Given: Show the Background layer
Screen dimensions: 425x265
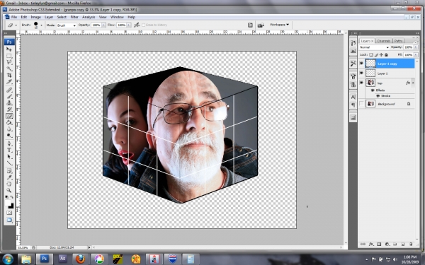Looking at the screenshot, I should (361, 104).
